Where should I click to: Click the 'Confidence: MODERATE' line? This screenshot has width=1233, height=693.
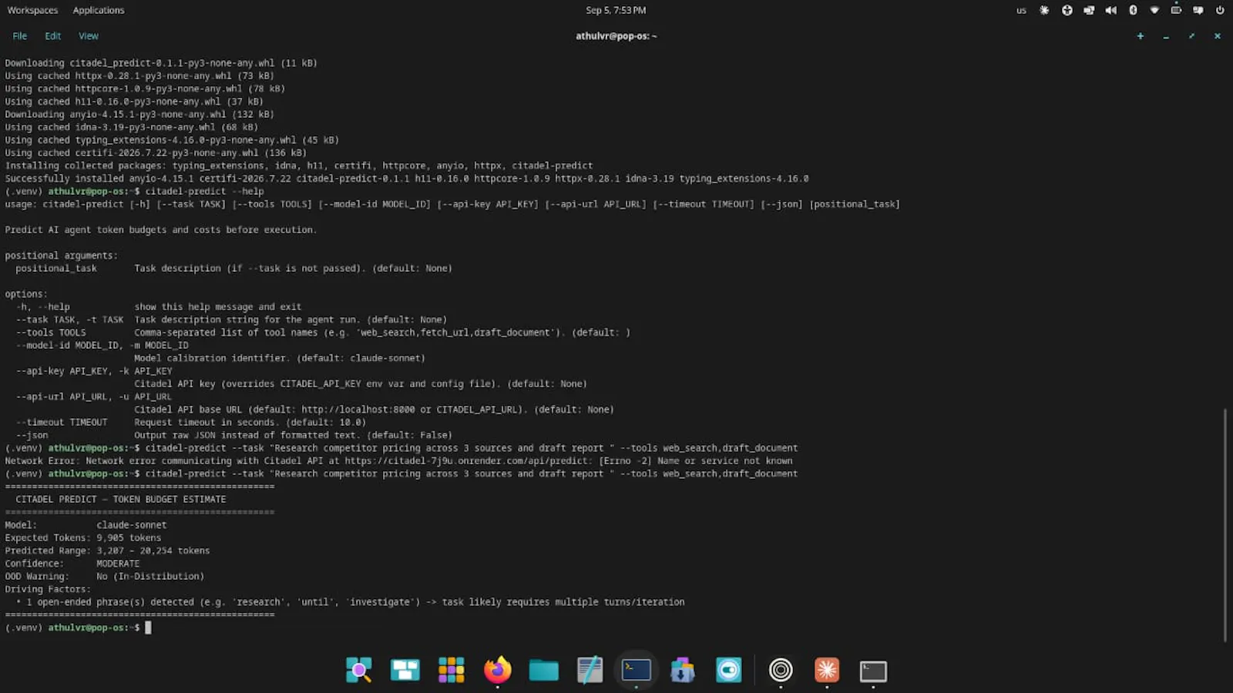pyautogui.click(x=72, y=564)
